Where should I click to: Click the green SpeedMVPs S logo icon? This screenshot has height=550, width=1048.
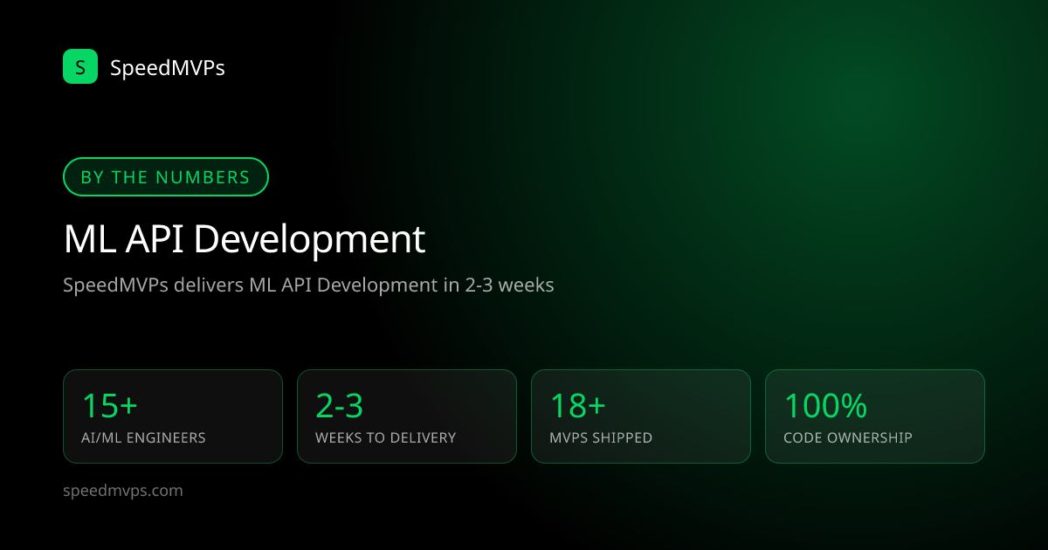click(80, 66)
